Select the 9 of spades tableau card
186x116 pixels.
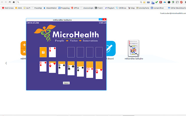62,69
